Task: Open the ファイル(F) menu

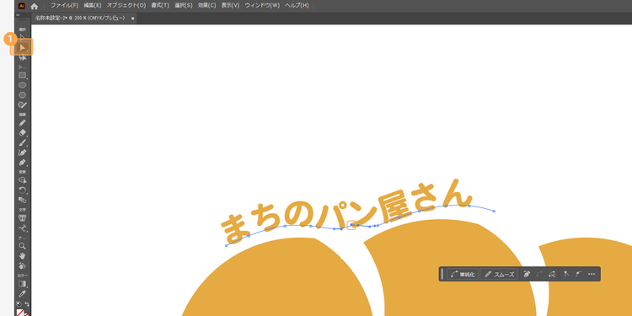Action: (x=65, y=6)
